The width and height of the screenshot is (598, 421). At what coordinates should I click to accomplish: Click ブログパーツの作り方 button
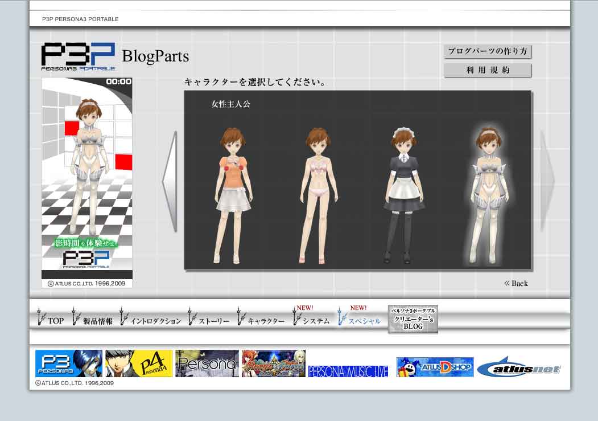pos(488,51)
